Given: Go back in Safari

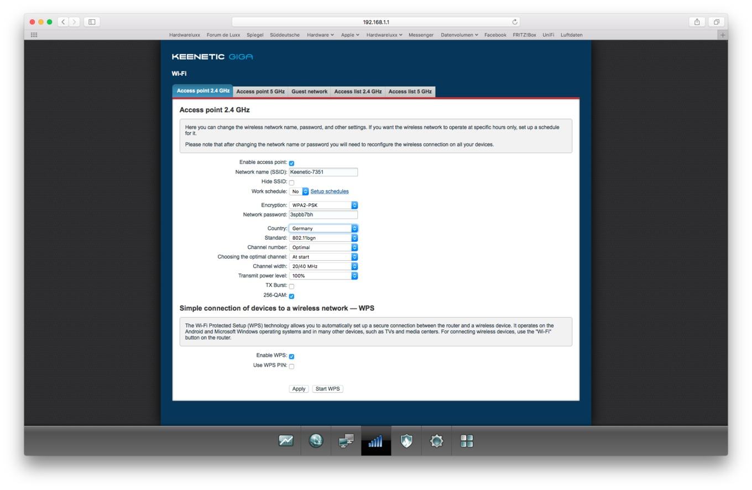Looking at the screenshot, I should pyautogui.click(x=63, y=22).
